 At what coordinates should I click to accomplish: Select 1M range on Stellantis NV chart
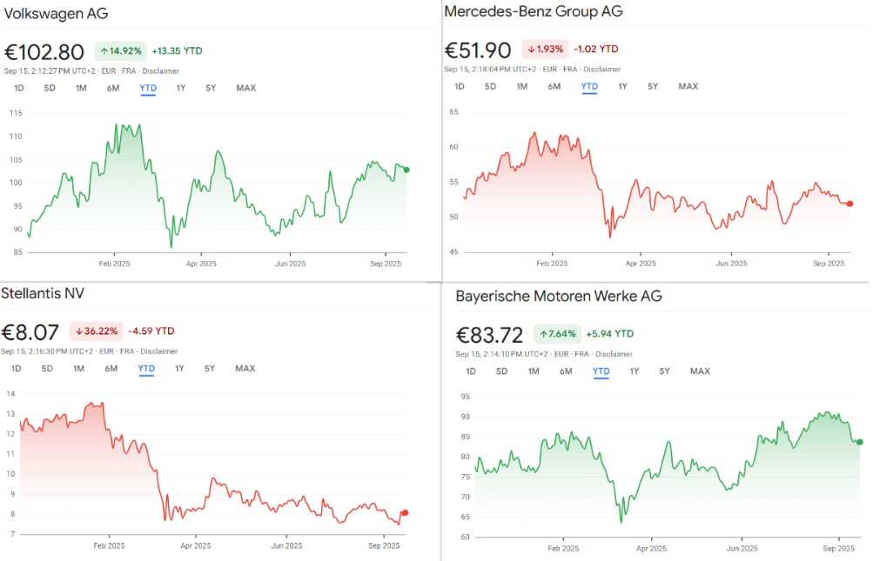(78, 369)
